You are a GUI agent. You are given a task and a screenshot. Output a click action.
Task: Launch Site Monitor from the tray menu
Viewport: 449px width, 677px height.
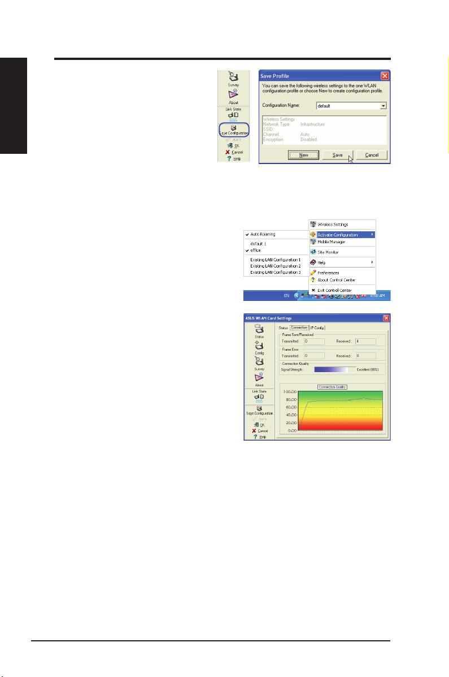328,252
